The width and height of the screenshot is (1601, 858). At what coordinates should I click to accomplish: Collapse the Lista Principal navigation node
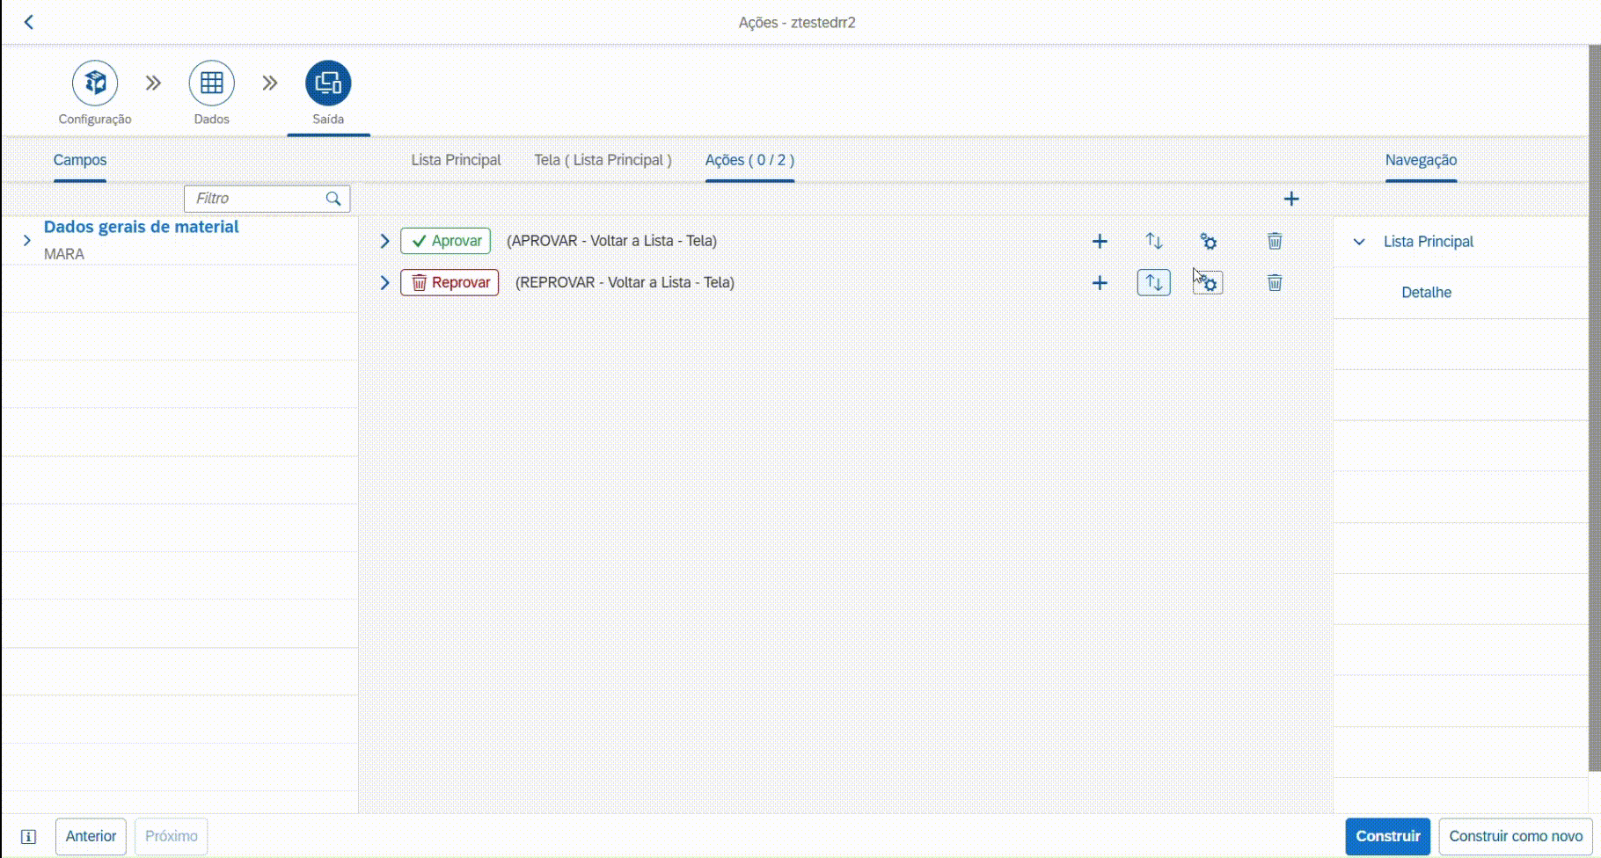click(1359, 242)
